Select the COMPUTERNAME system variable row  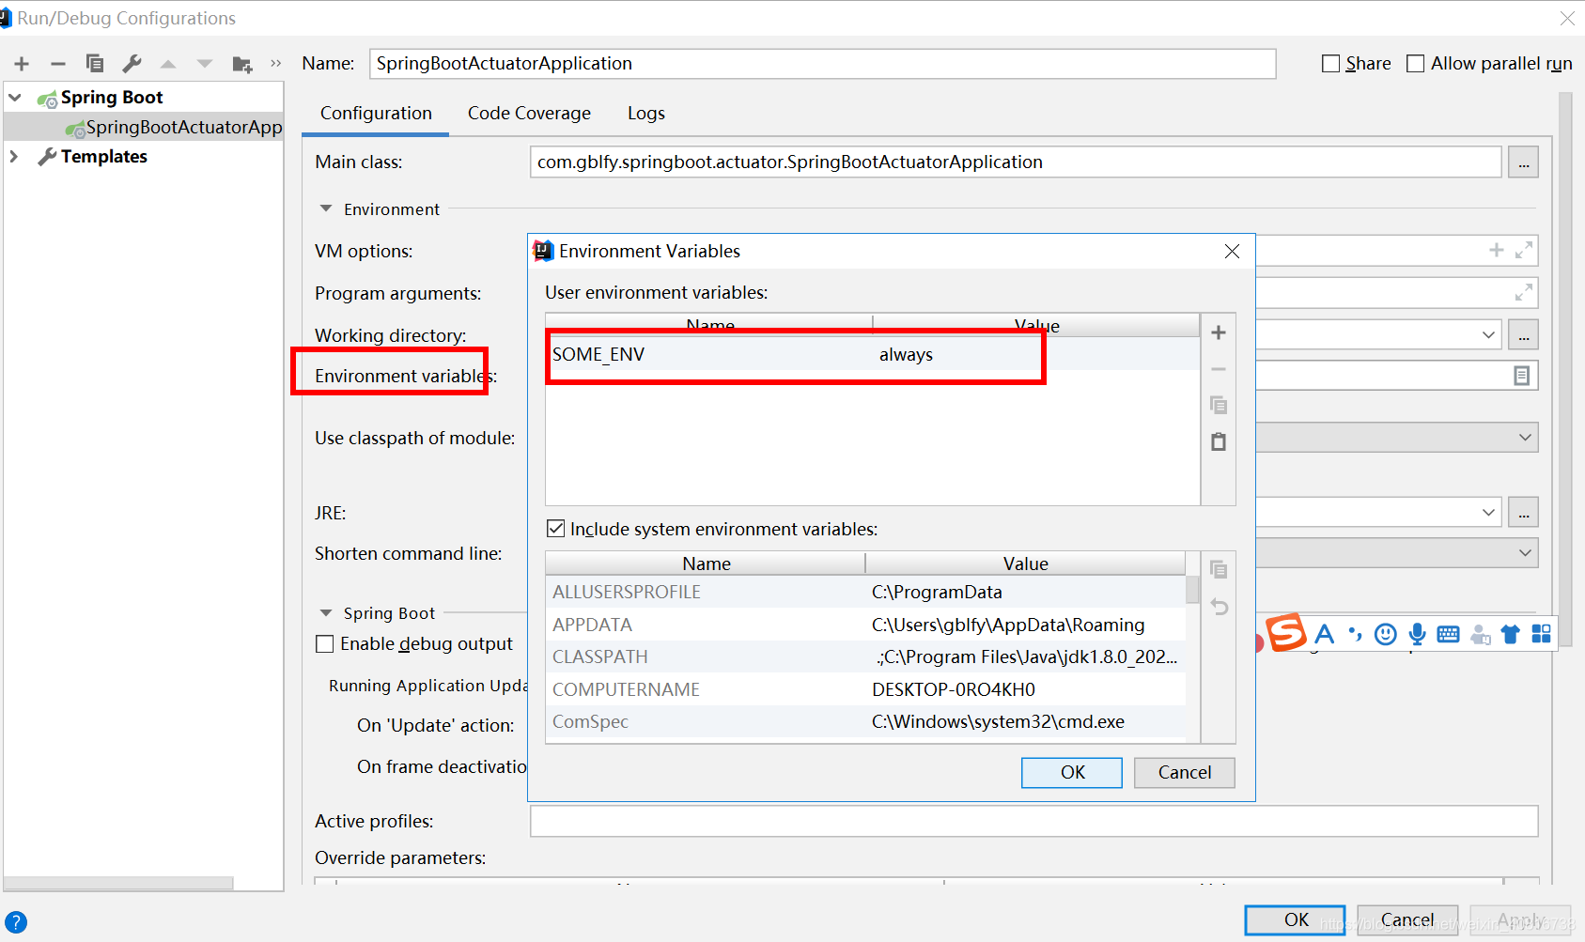(x=865, y=689)
